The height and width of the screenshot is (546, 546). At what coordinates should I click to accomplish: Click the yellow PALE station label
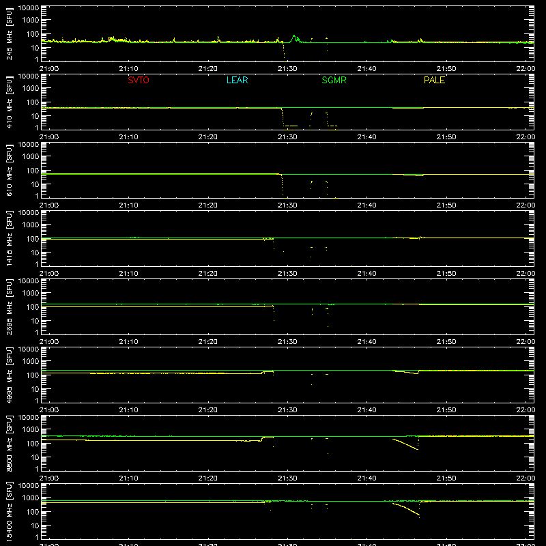pos(434,80)
